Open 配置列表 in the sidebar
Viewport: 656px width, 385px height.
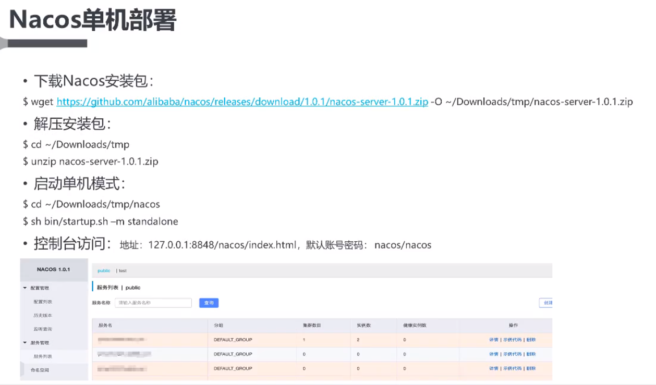pos(43,302)
